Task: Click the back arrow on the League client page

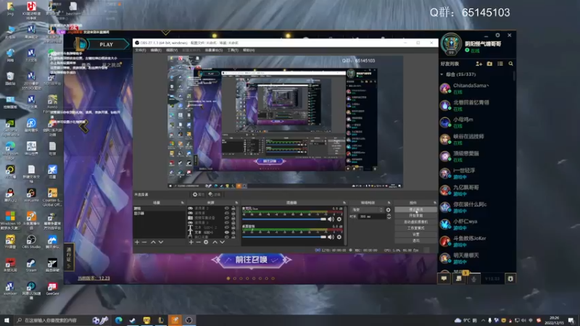Action: coord(83,127)
